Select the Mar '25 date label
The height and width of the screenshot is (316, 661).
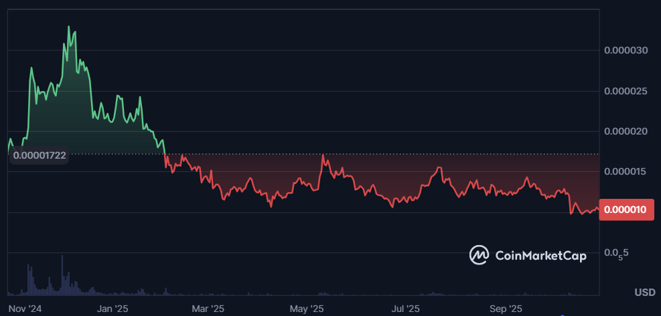(x=208, y=309)
